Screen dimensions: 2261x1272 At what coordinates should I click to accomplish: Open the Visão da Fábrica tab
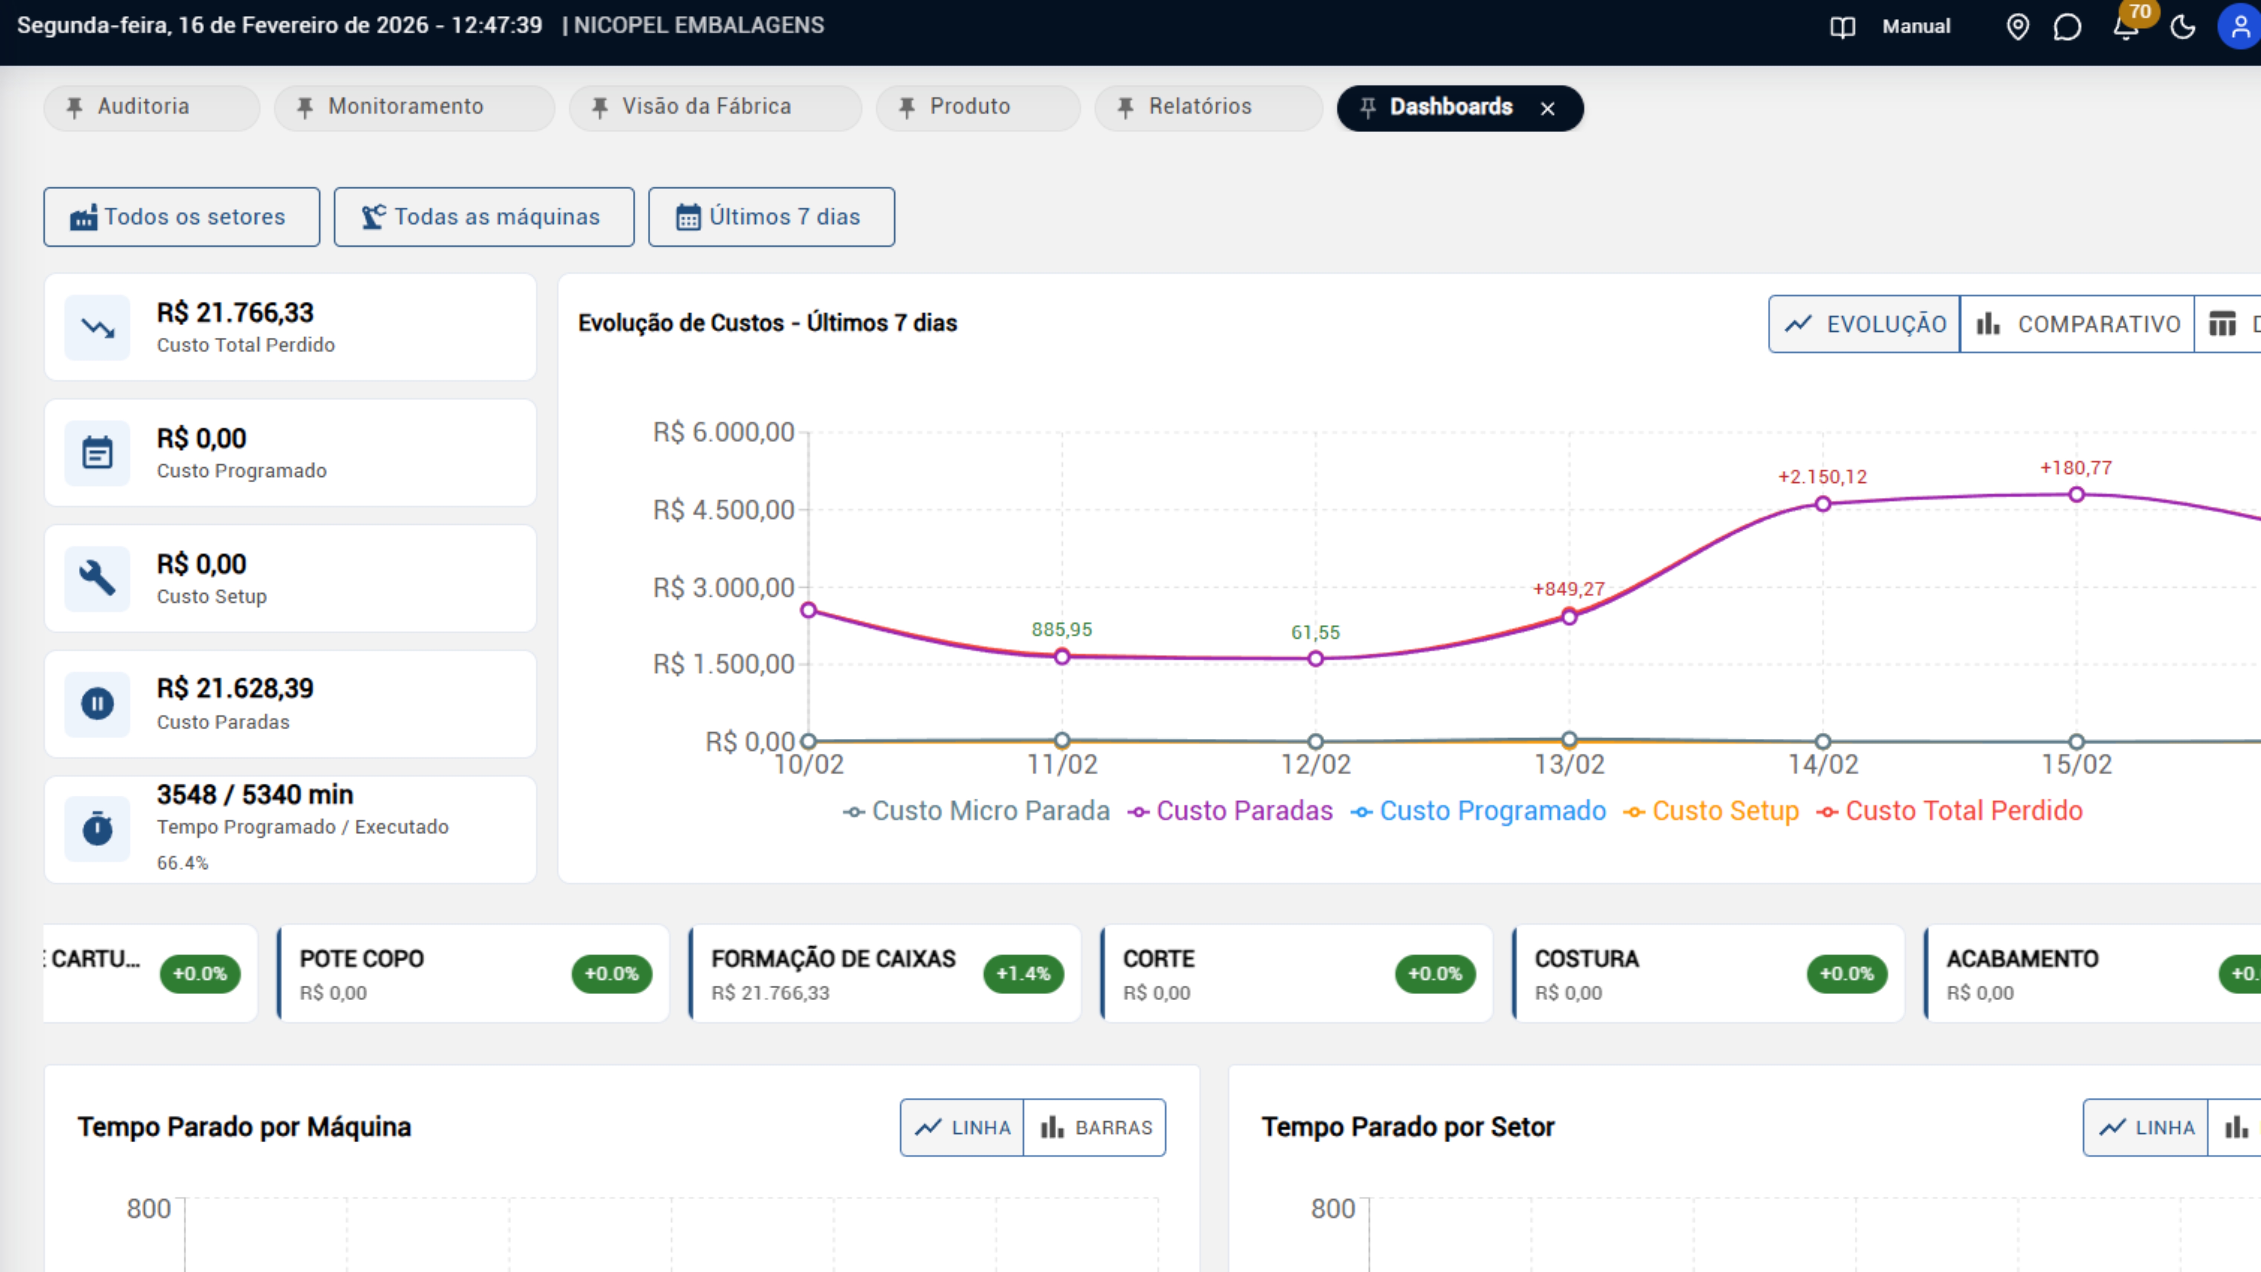pos(715,107)
